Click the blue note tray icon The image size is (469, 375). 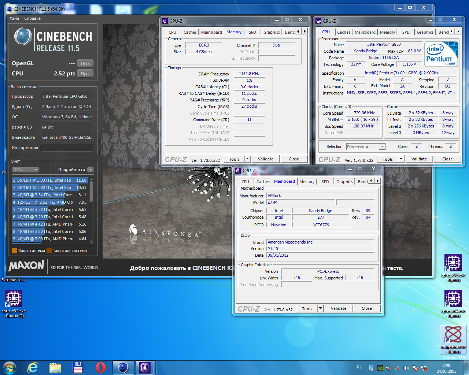371,368
